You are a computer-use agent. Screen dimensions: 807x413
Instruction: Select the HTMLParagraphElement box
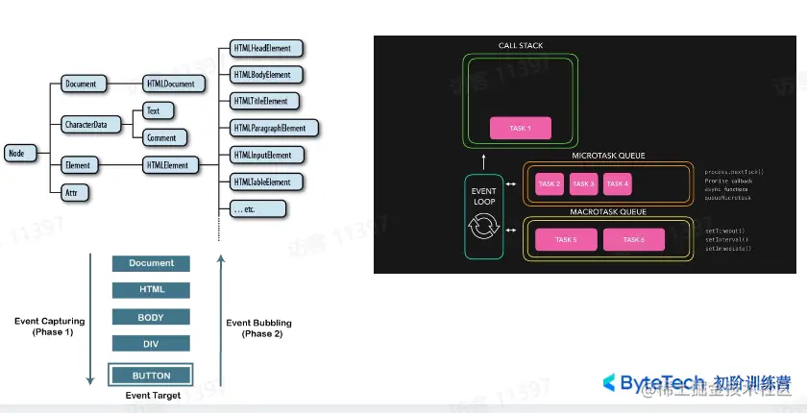click(274, 128)
